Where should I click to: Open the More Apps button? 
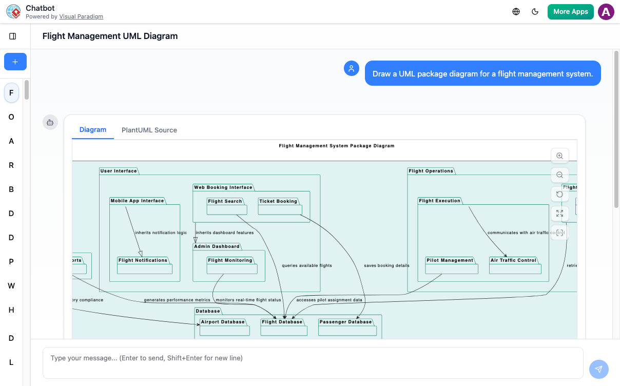pos(570,11)
